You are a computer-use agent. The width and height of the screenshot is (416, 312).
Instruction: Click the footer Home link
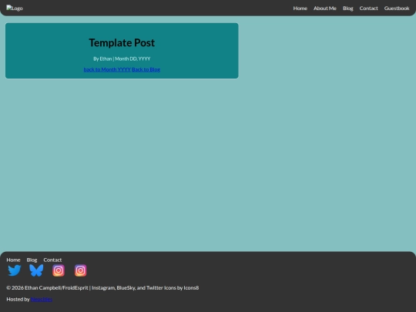click(x=13, y=260)
